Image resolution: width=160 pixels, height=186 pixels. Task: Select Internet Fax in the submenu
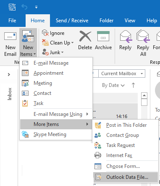(x=126, y=155)
